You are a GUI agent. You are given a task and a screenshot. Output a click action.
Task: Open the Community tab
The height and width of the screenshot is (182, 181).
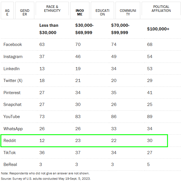pos(128,11)
